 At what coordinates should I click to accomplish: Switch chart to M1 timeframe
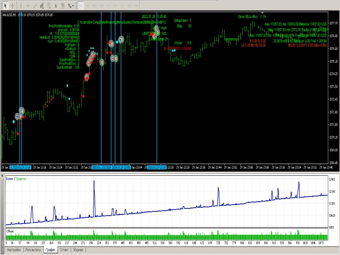[80, 6]
